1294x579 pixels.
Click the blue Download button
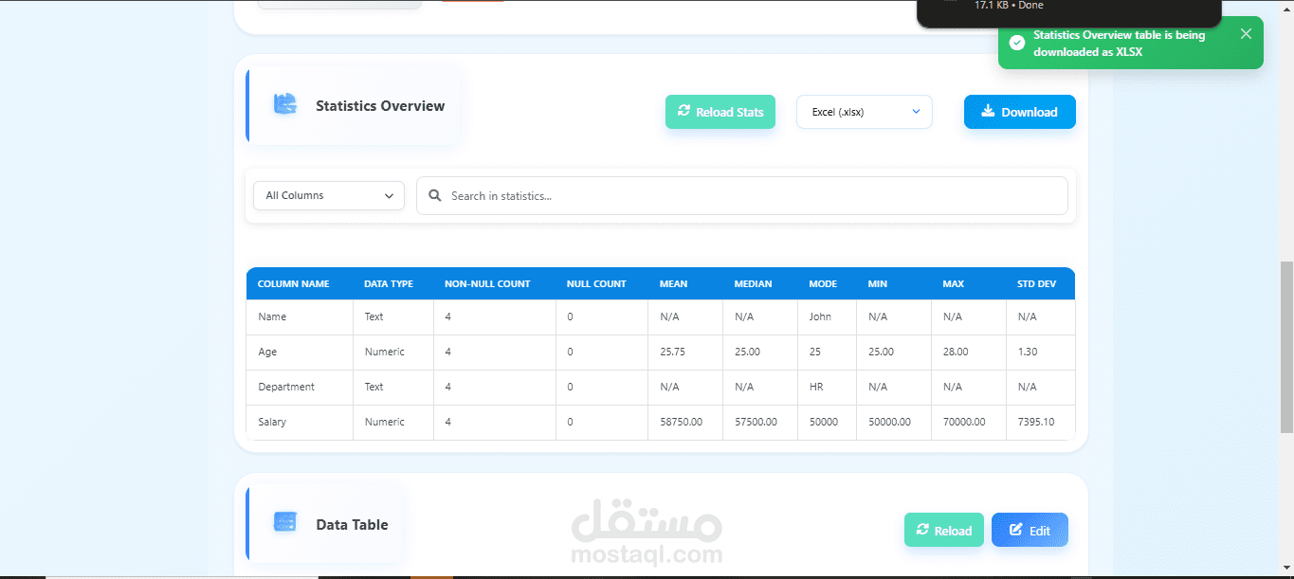(x=1020, y=112)
